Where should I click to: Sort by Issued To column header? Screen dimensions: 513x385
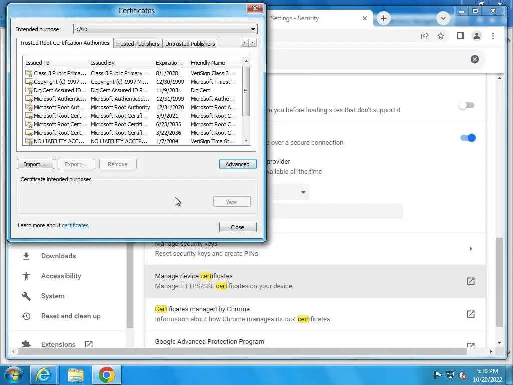(55, 63)
